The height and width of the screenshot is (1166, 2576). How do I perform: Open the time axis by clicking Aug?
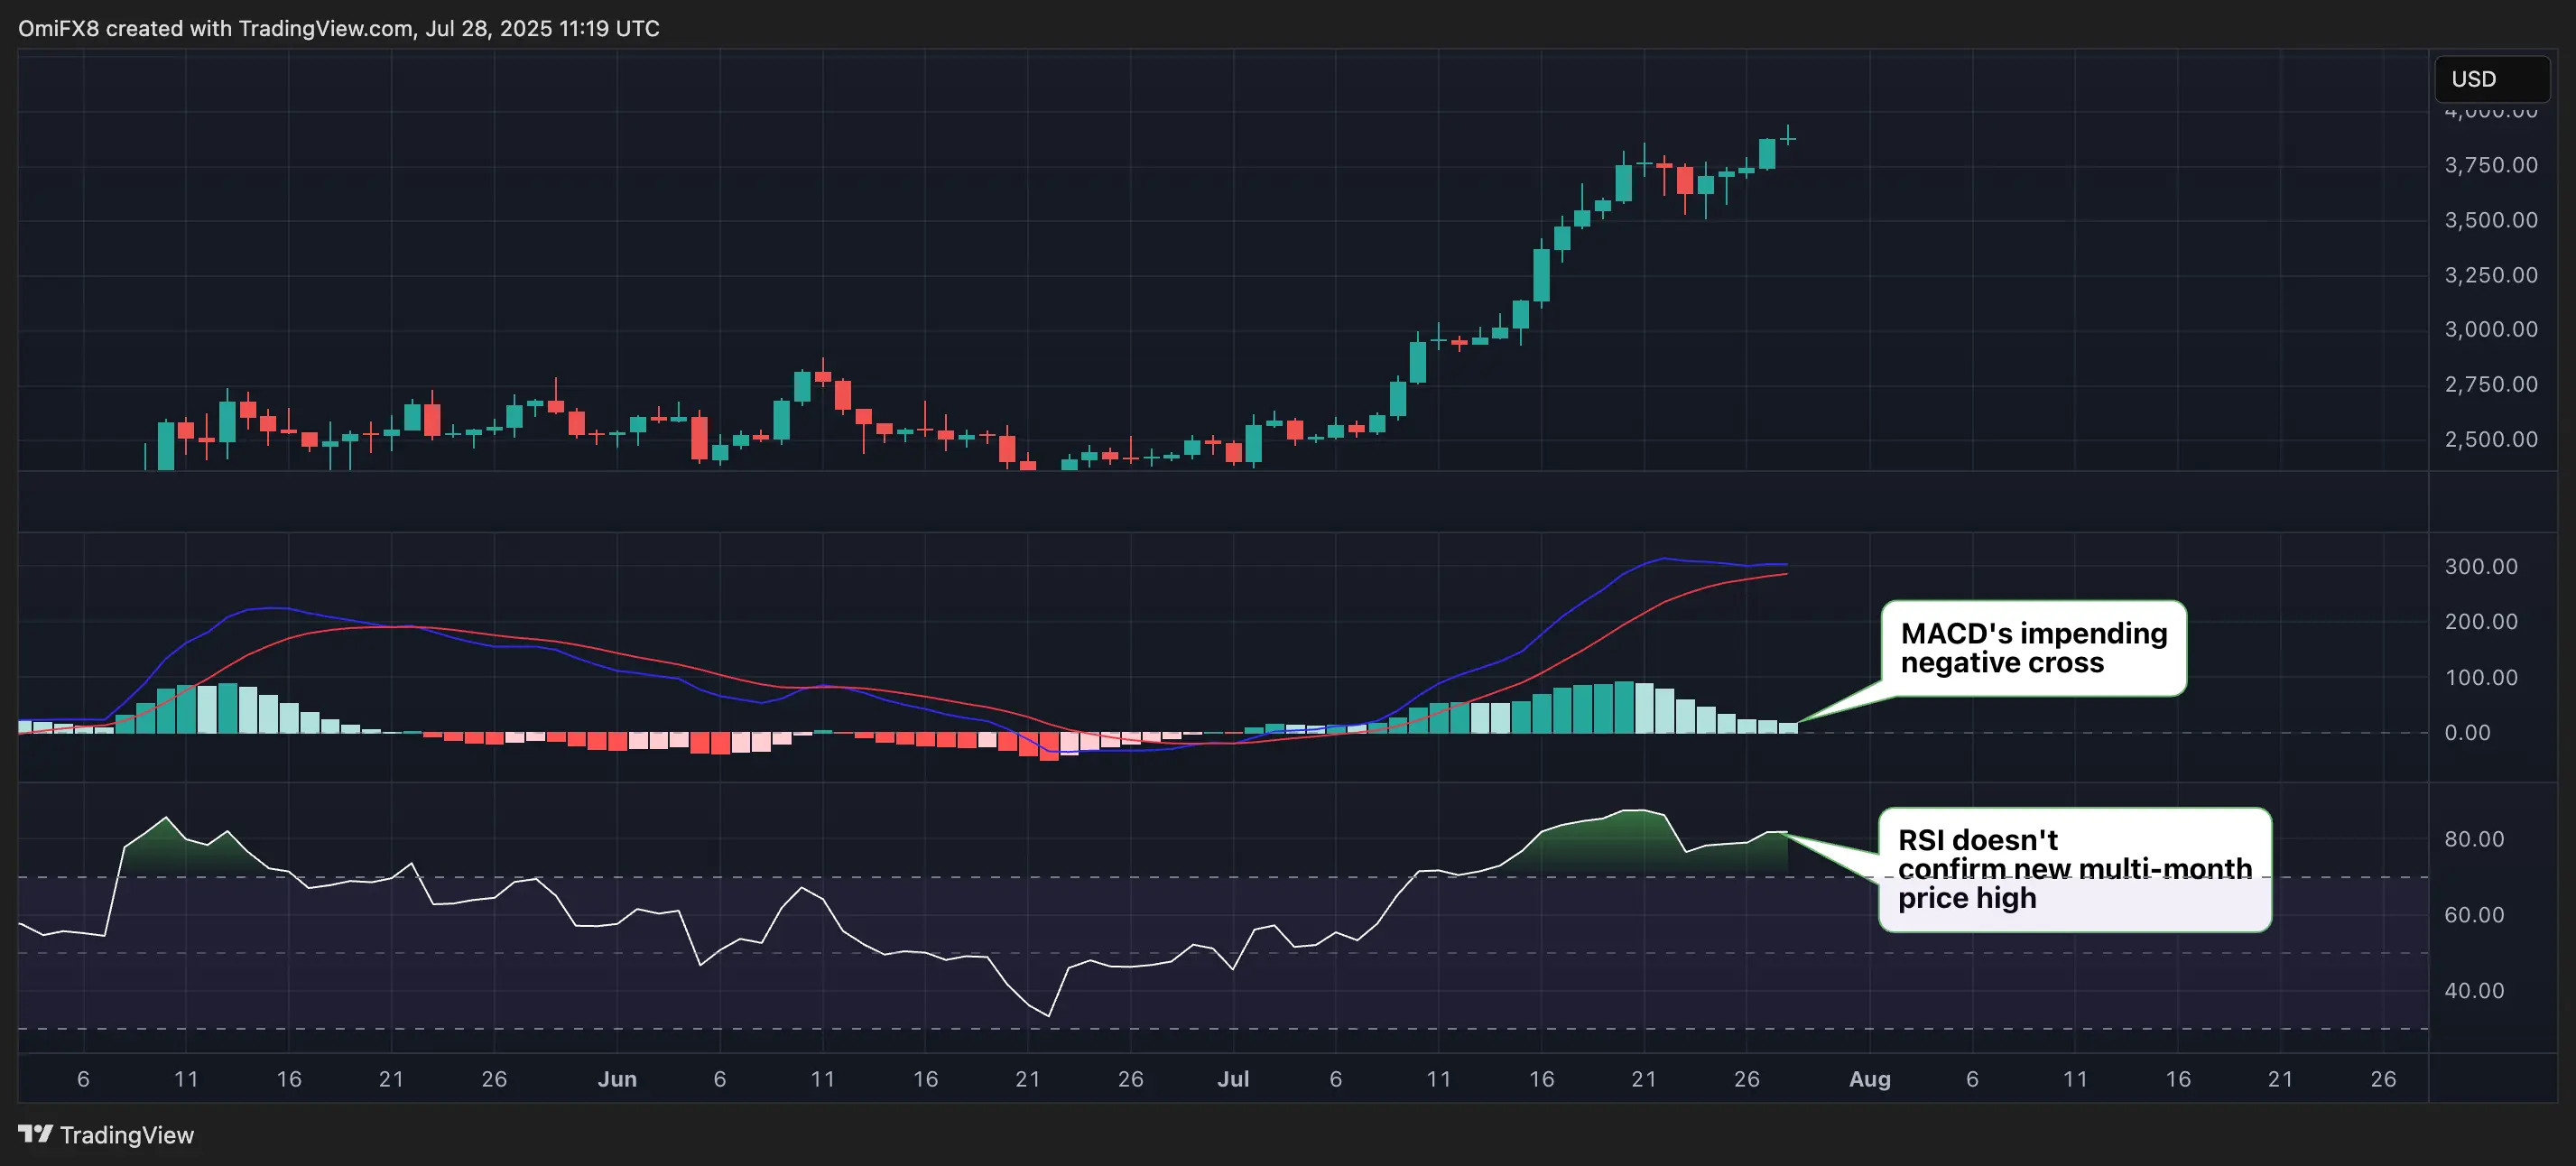coord(1871,1079)
